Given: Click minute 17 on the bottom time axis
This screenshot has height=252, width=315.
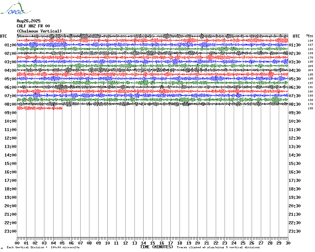Looking at the screenshot, I should pyautogui.click(x=171, y=243).
